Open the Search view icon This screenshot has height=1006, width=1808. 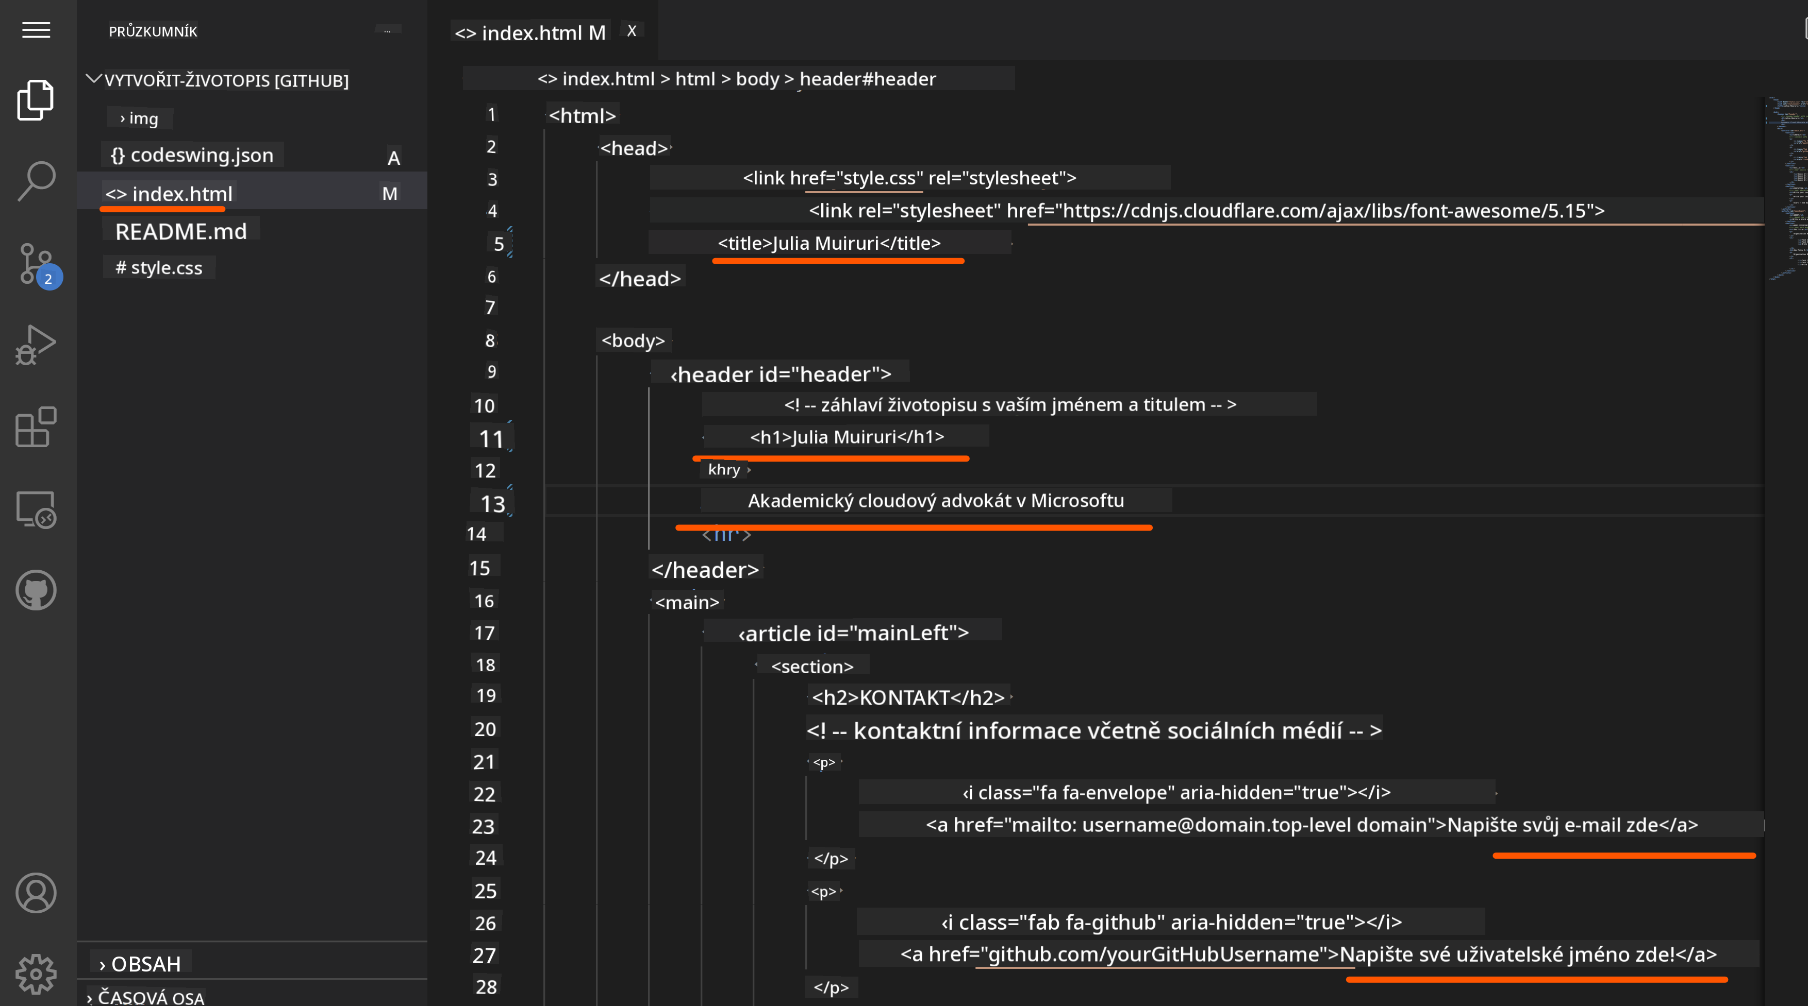point(35,181)
